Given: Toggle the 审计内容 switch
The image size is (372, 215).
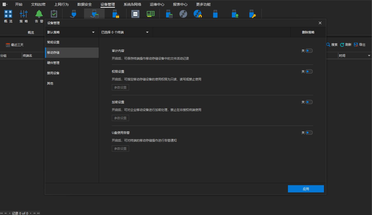Looking at the screenshot, I should pos(309,51).
